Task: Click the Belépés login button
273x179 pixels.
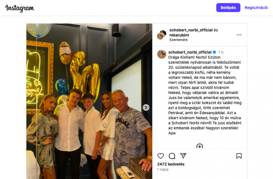Action: pyautogui.click(x=228, y=8)
